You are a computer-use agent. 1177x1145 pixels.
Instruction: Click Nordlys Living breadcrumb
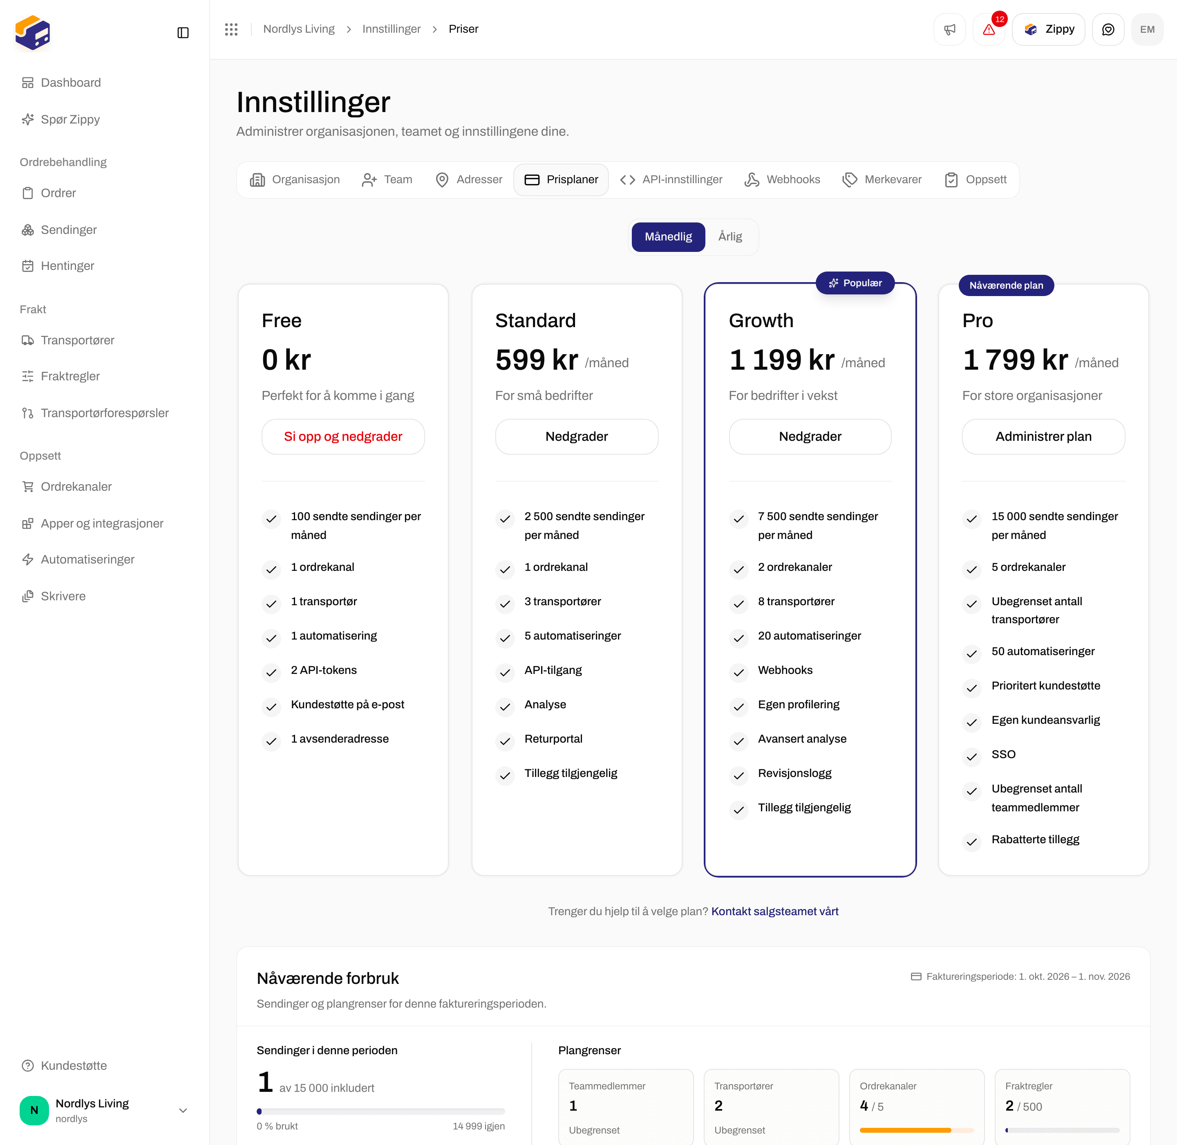(x=299, y=29)
